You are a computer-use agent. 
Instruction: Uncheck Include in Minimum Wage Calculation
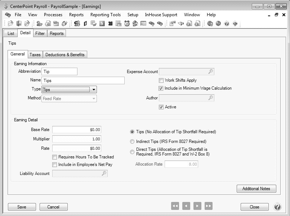tap(161, 88)
